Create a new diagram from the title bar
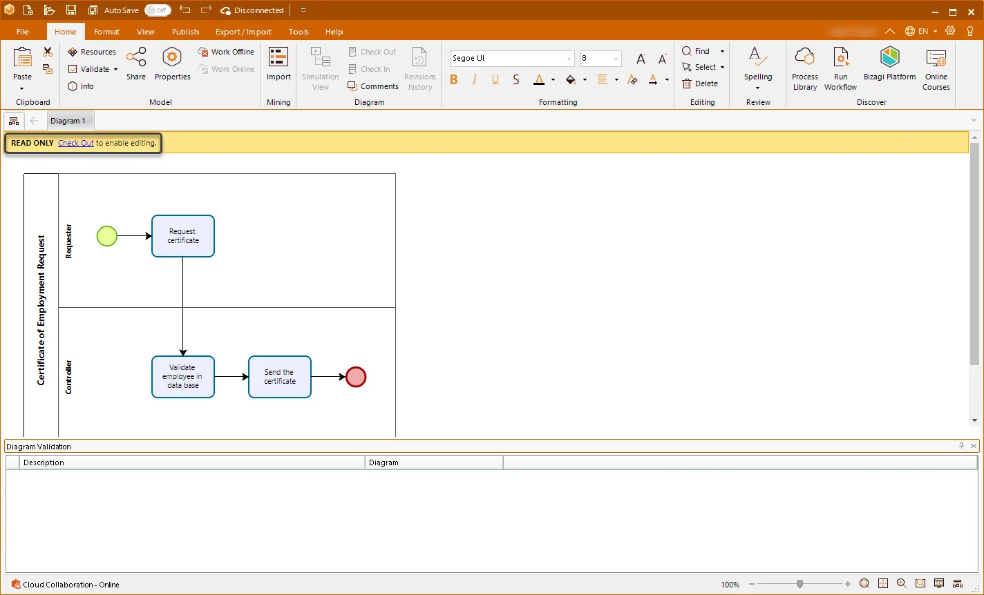The image size is (984, 595). tap(28, 10)
